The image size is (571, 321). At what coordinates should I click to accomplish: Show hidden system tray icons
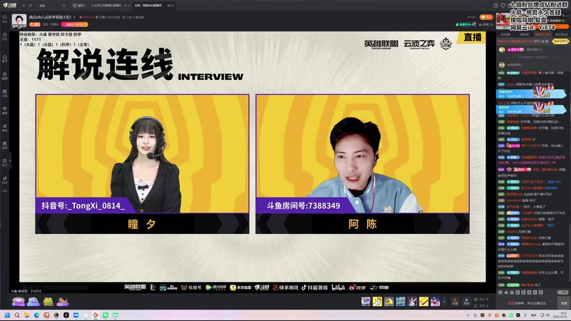pyautogui.click(x=468, y=315)
